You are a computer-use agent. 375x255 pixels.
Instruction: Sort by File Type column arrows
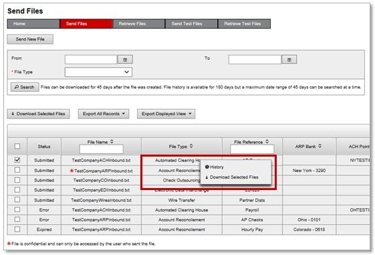[x=191, y=146]
